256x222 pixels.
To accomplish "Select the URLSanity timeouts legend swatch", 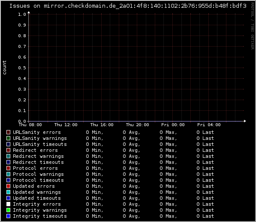I will coord(8,144).
